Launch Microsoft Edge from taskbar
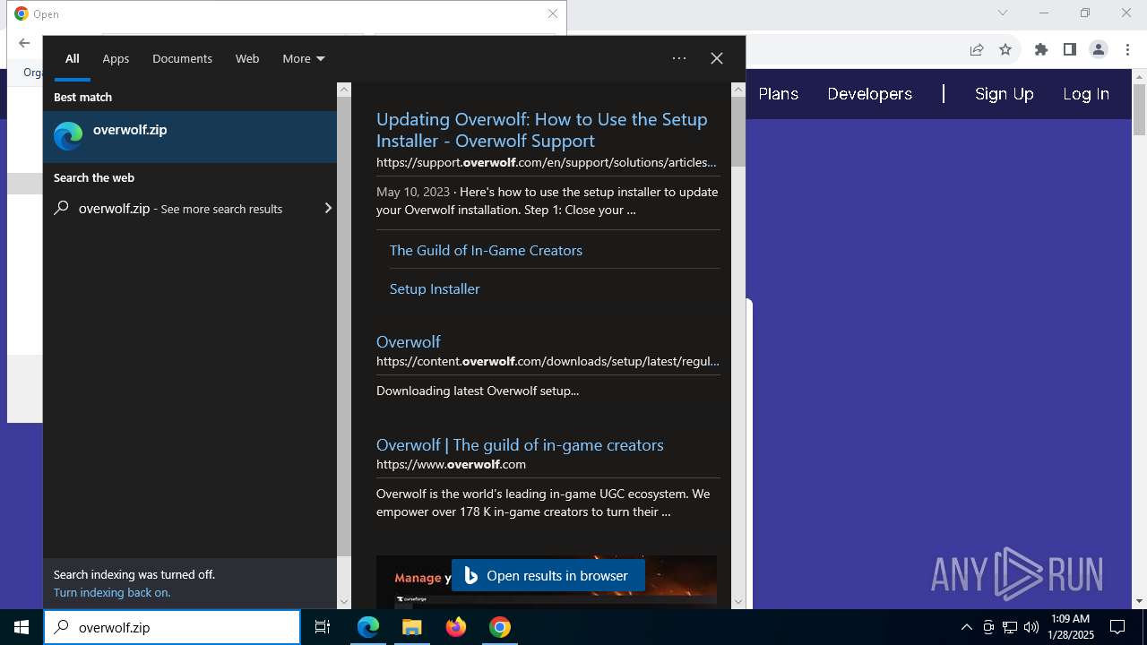The height and width of the screenshot is (645, 1147). (368, 627)
